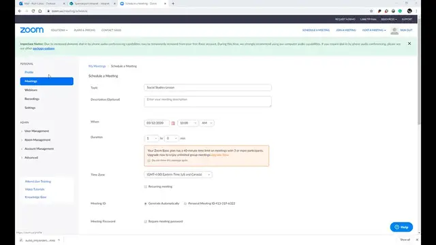This screenshot has width=436, height=245.
Task: Expand User Management in the sidebar
Action: coord(36,131)
